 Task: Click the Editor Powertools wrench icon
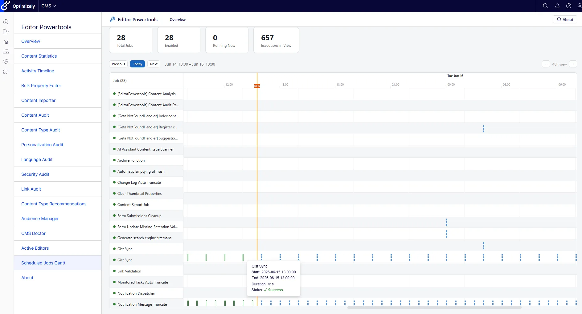pyautogui.click(x=112, y=19)
